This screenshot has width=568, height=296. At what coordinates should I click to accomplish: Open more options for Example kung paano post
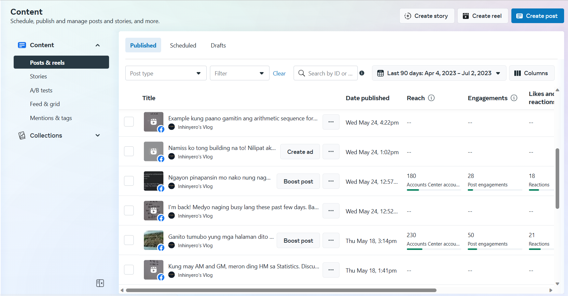tap(331, 122)
